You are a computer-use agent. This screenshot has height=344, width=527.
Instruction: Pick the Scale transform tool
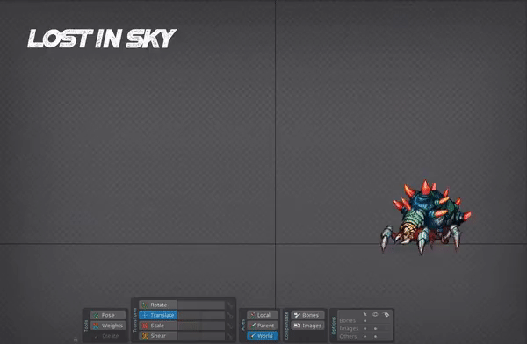click(158, 326)
